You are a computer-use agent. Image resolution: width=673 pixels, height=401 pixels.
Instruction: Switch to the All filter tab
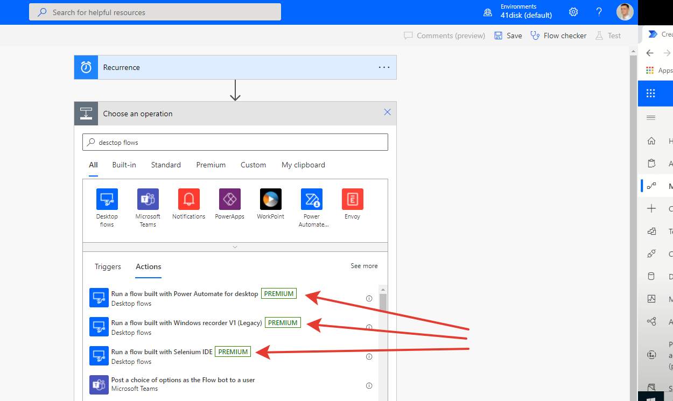(93, 165)
